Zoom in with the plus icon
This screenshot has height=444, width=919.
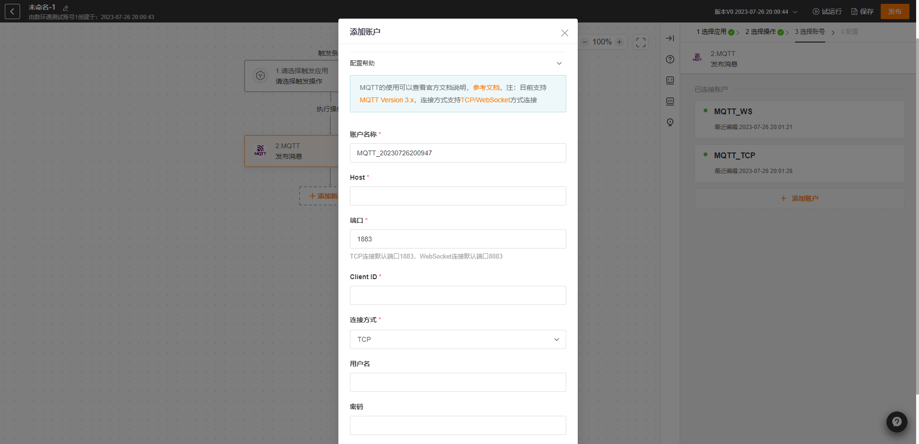tap(619, 42)
